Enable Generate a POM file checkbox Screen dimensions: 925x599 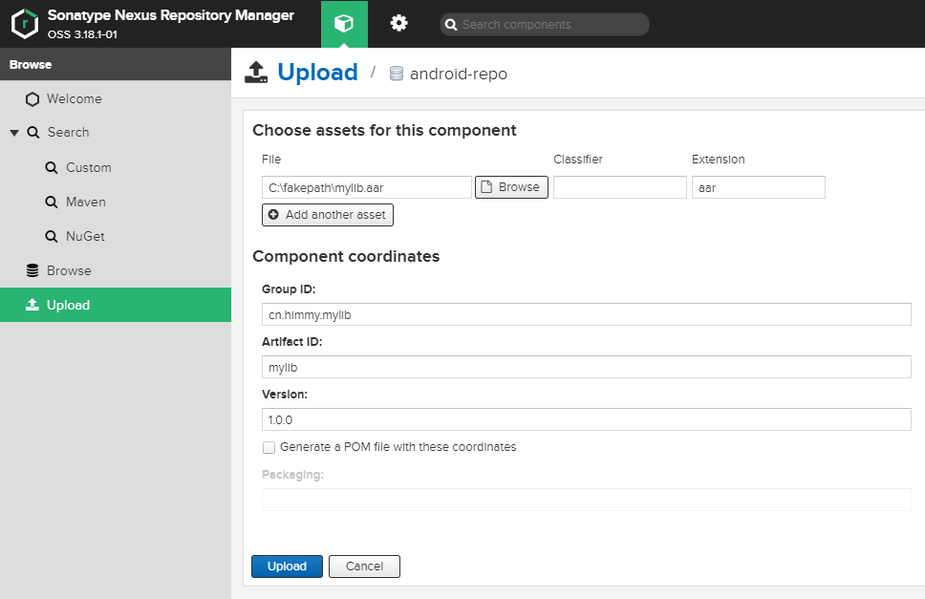tap(269, 447)
